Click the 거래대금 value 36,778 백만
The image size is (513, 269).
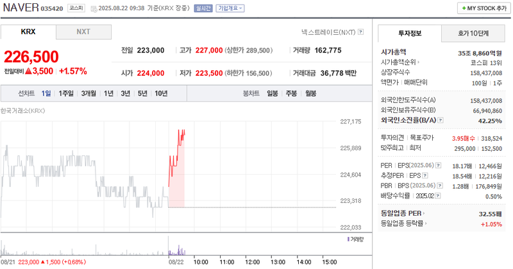coord(339,73)
